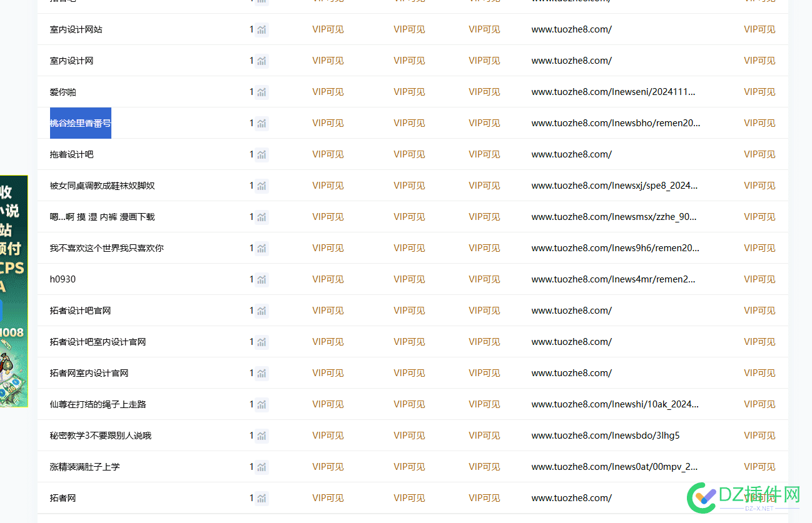812x523 pixels.
Task: Open trend chart icon for 室内设计网站 row
Action: pos(261,29)
